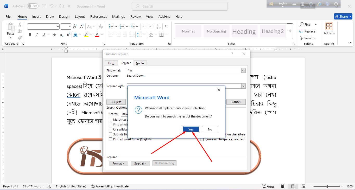Viewport: 355px width, 190px height.
Task: Select the Subscript icon
Action: tap(61, 34)
